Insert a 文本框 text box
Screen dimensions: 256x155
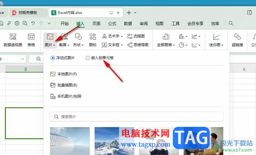(x=112, y=45)
